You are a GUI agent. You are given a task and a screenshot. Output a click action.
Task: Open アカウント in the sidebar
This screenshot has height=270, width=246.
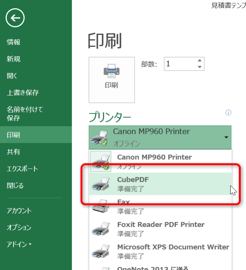(x=19, y=211)
